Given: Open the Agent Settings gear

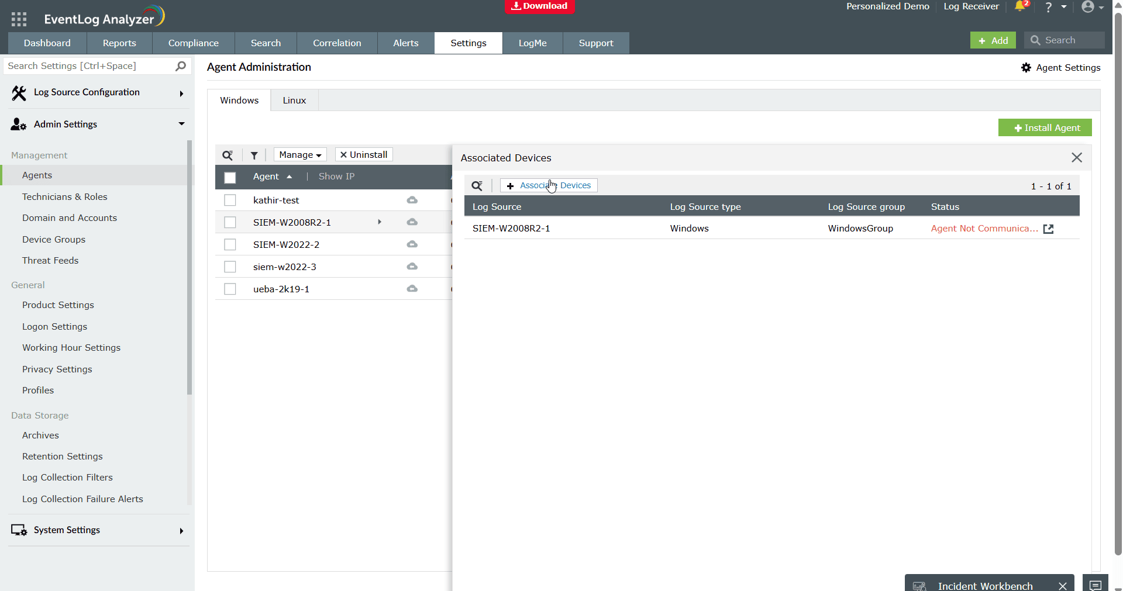Looking at the screenshot, I should click(1026, 68).
